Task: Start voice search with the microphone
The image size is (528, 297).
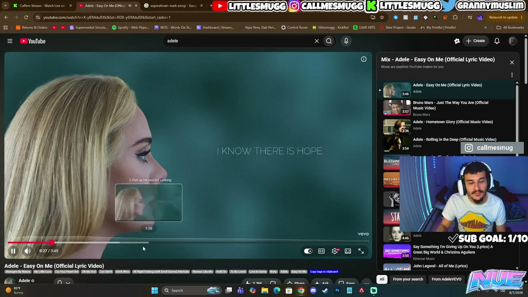Action: tap(346, 41)
